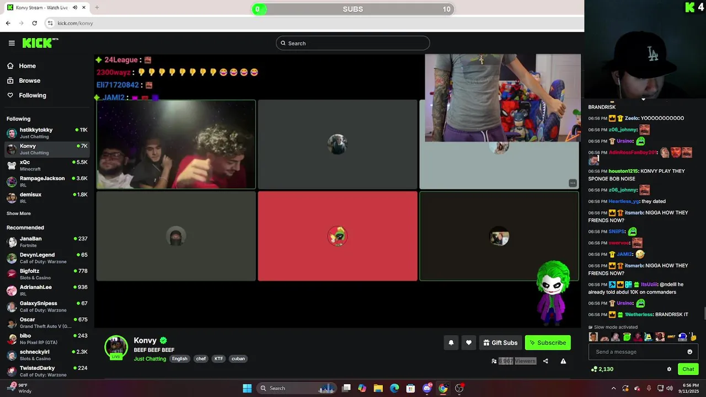
Task: Open the Just Chatting category link
Action: [150, 358]
